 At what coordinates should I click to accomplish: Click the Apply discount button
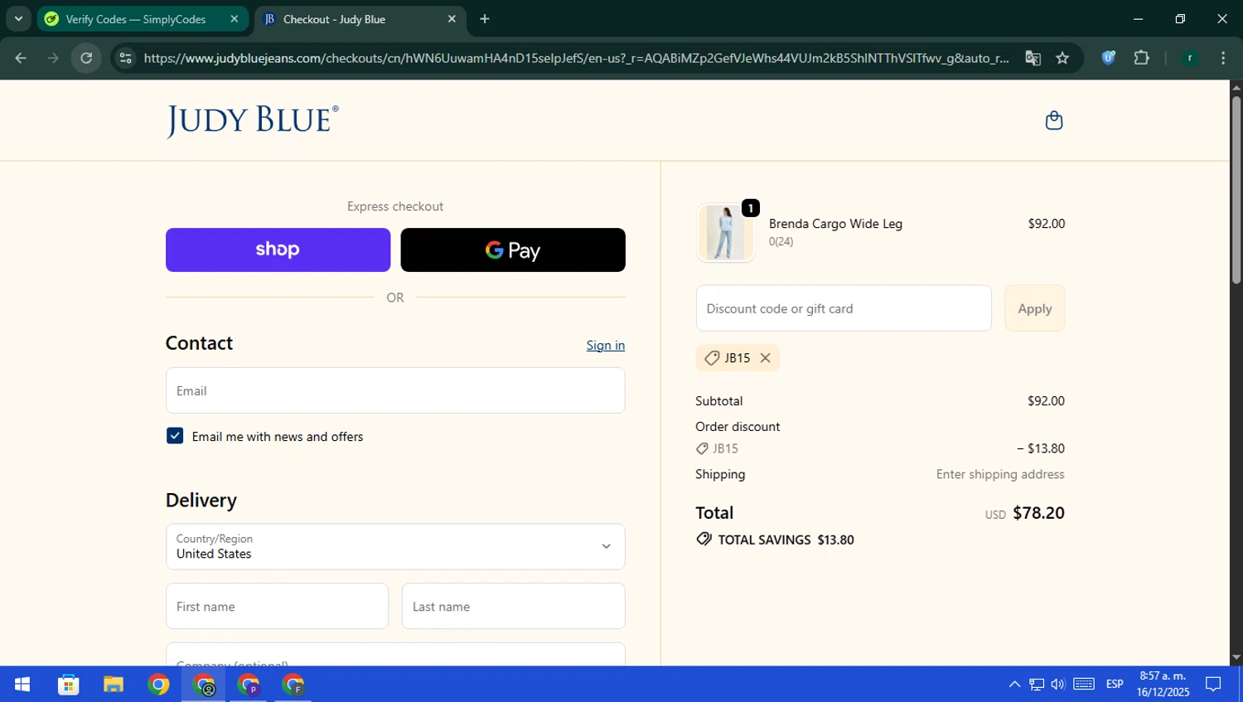[x=1034, y=308]
